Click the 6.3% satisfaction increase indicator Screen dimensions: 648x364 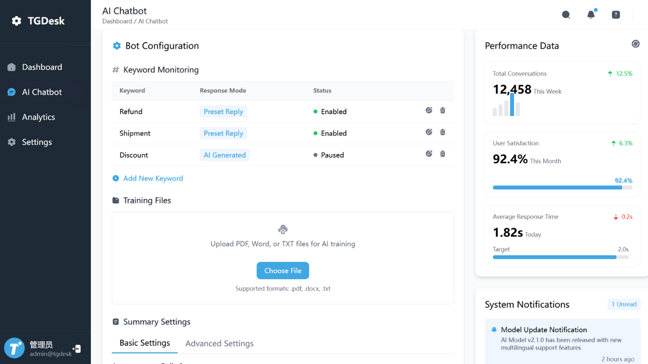(x=622, y=144)
